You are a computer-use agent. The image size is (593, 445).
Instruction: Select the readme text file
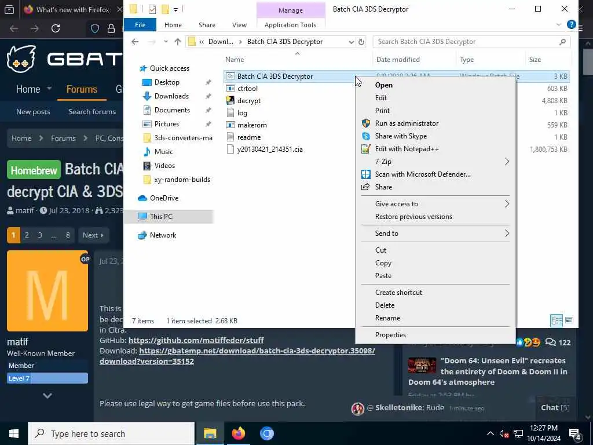(249, 137)
